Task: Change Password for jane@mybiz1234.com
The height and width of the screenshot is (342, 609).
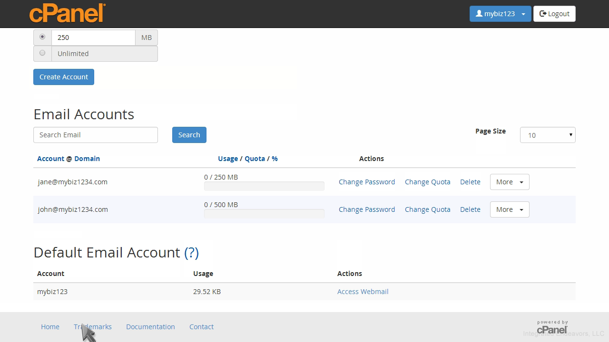Action: click(x=366, y=182)
